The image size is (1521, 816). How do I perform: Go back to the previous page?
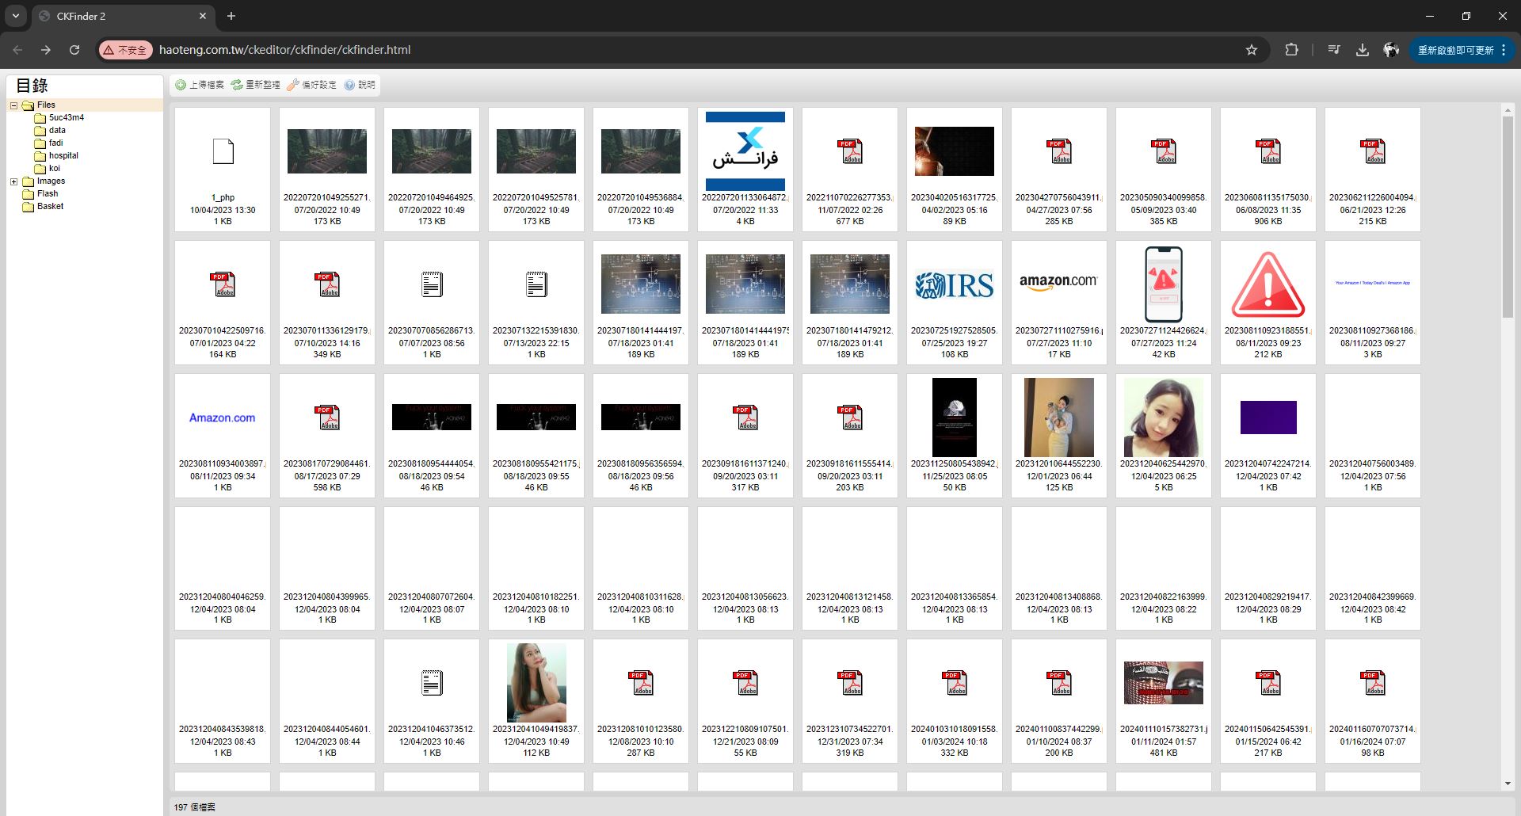click(x=17, y=50)
